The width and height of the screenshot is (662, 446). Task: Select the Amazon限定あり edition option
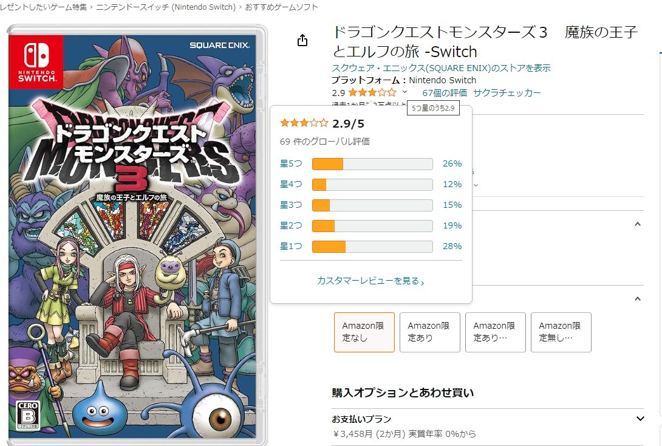(429, 332)
